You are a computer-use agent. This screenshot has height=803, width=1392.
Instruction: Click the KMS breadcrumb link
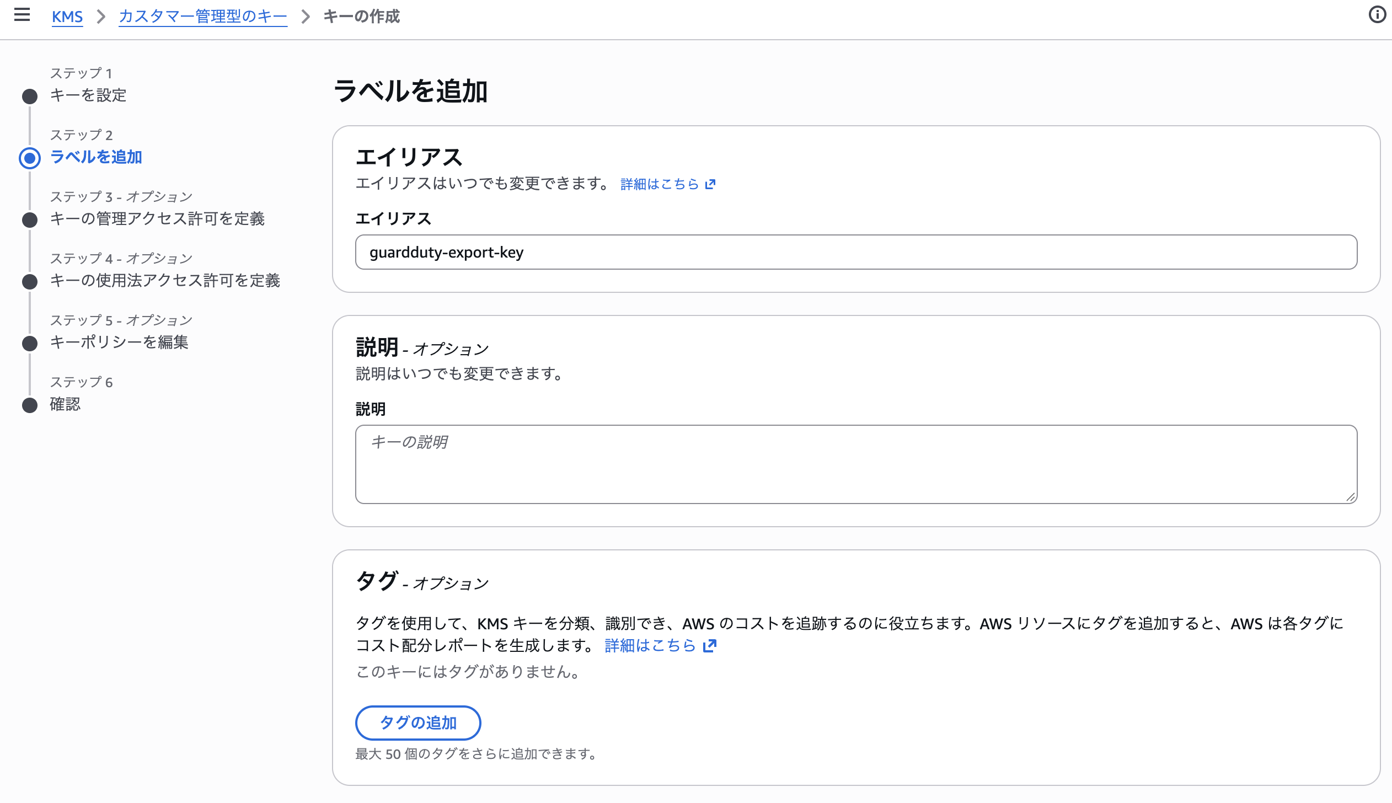67,17
